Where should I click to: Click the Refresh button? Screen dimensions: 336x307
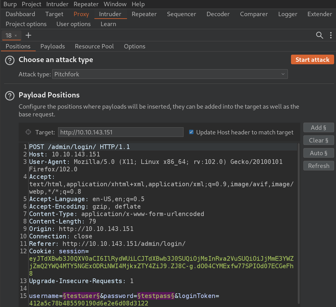click(x=319, y=166)
